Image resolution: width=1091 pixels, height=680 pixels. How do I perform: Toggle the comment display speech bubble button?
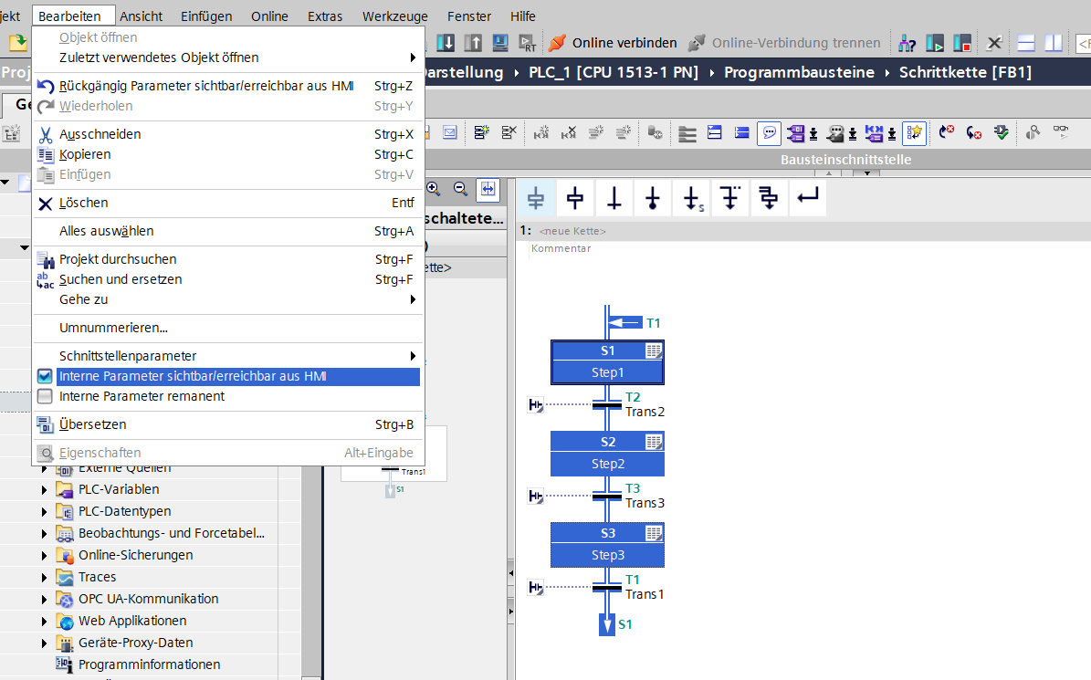click(770, 133)
